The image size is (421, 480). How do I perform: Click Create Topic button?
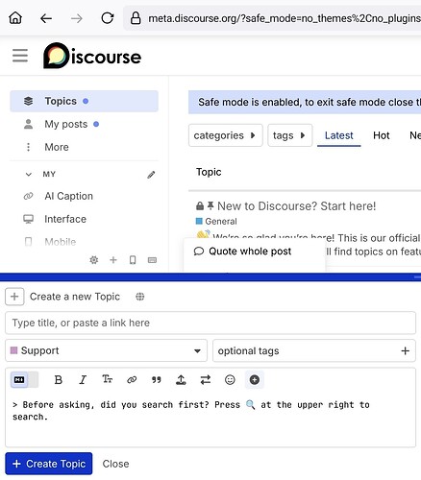click(49, 464)
